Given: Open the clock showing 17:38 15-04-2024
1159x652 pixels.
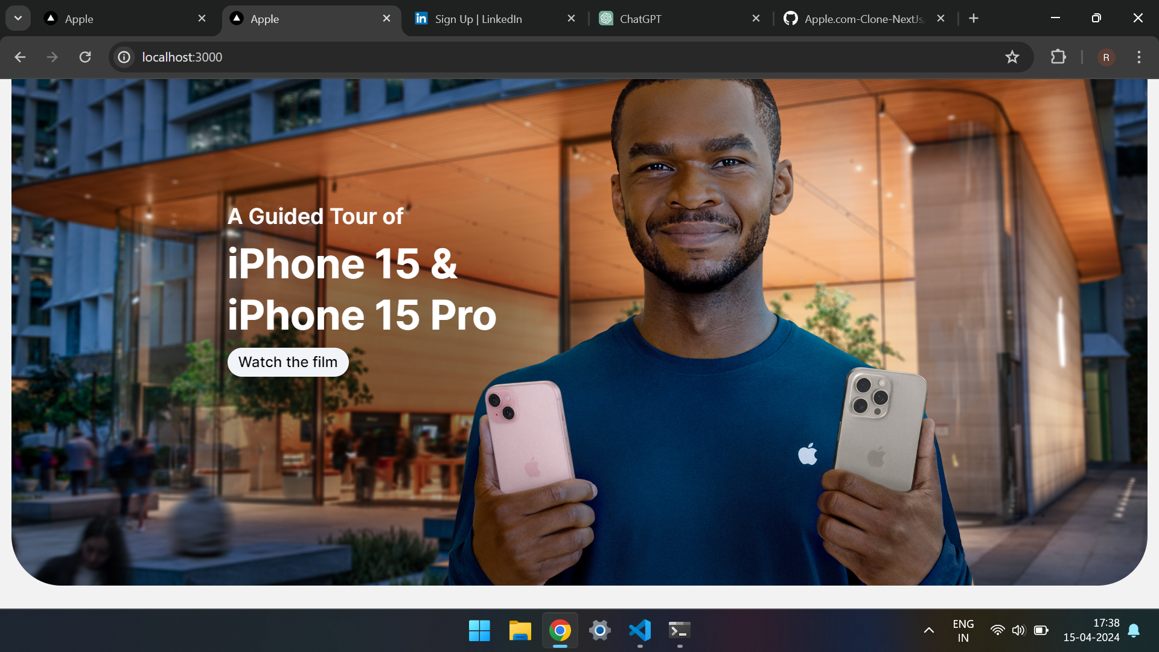Looking at the screenshot, I should 1091,631.
